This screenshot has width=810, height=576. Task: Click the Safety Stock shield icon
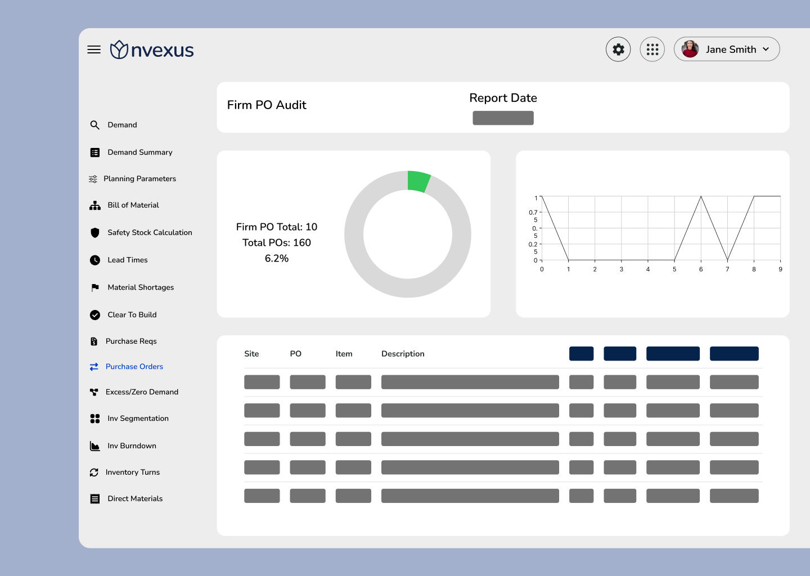95,232
